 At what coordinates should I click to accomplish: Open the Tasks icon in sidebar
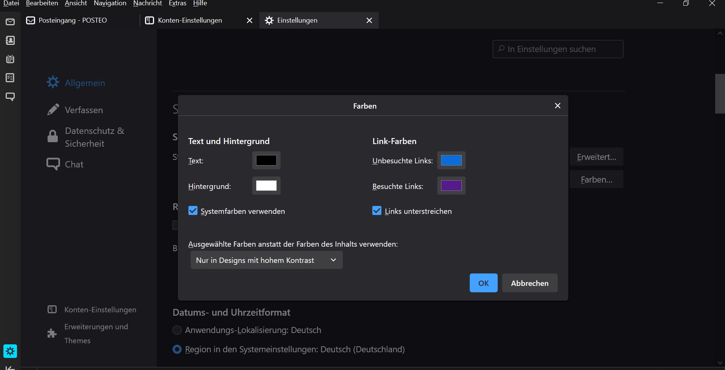[x=10, y=78]
